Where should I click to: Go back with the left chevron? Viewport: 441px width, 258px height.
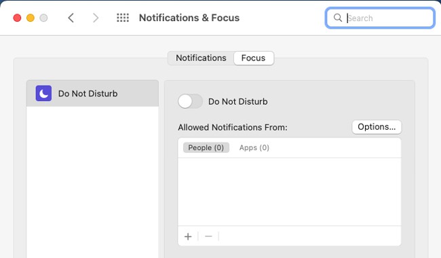click(71, 18)
